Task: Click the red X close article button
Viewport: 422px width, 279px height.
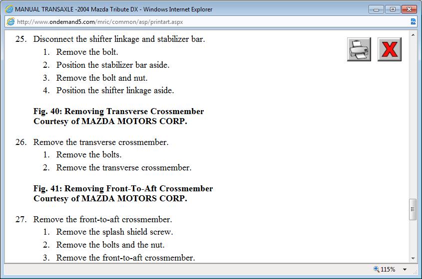Action: click(390, 49)
